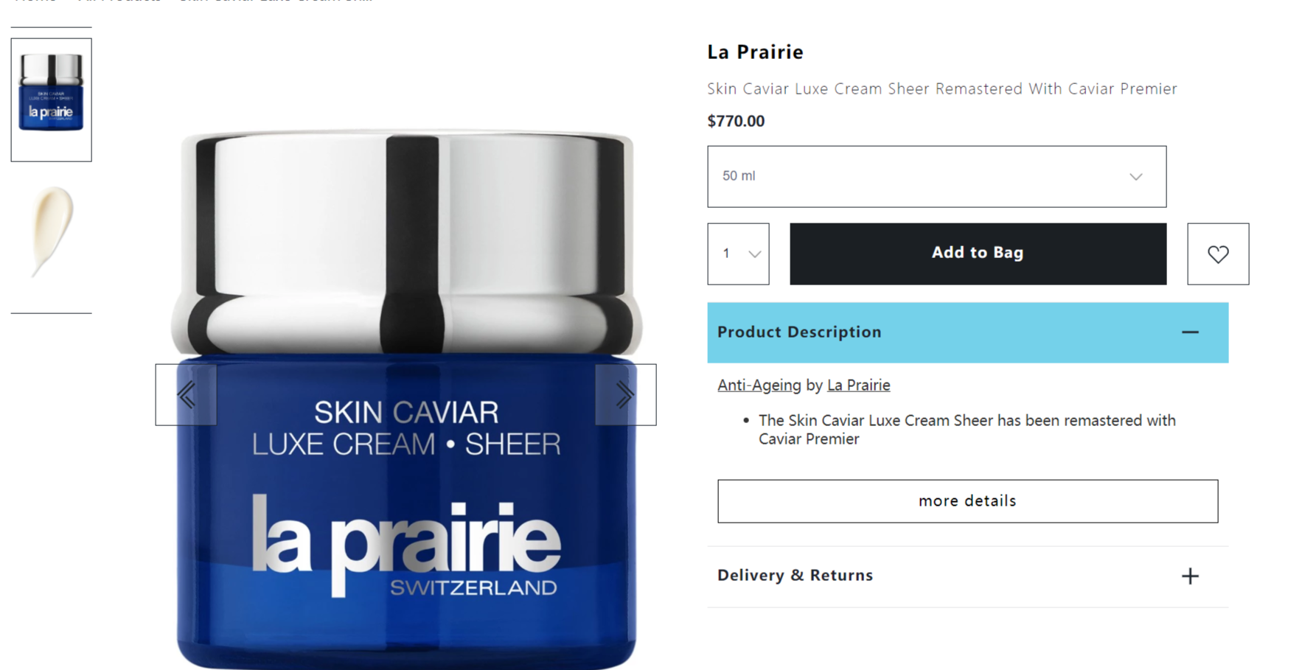Image resolution: width=1302 pixels, height=670 pixels.
Task: Open the 50 ml size dropdown
Action: pos(936,176)
